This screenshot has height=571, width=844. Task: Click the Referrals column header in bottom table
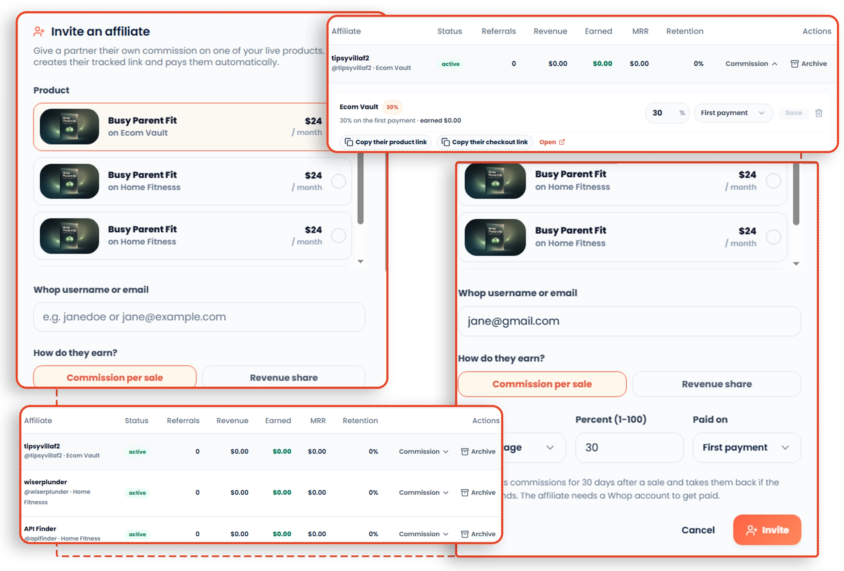tap(183, 421)
